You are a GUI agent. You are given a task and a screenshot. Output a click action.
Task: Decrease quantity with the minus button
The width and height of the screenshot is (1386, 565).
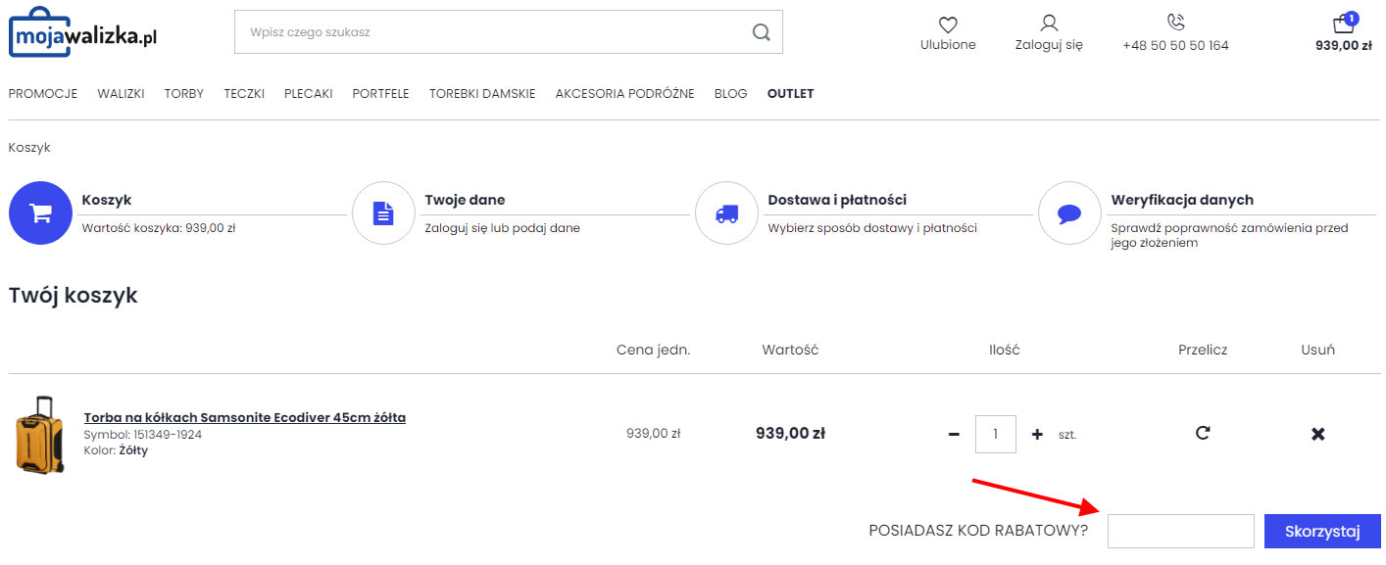coord(954,434)
